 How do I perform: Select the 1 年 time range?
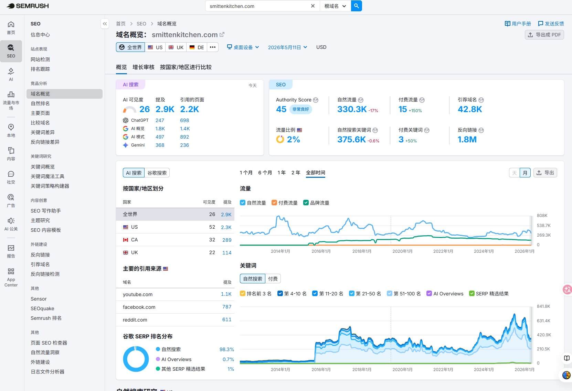pos(282,173)
